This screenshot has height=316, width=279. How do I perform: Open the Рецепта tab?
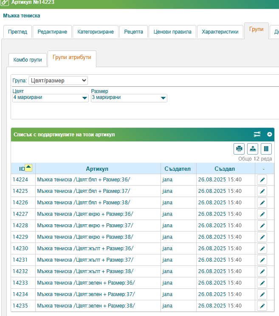[134, 31]
